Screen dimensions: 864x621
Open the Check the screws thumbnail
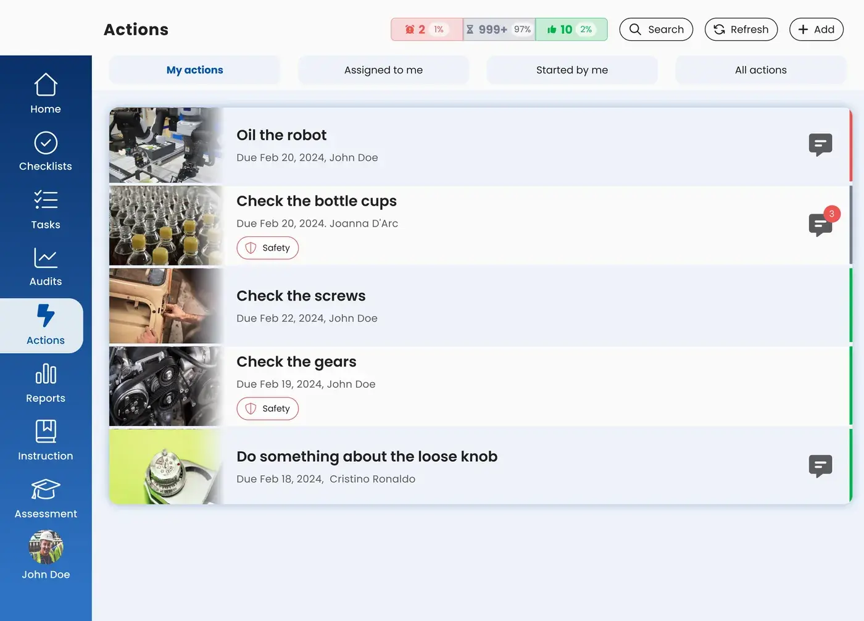pos(165,306)
